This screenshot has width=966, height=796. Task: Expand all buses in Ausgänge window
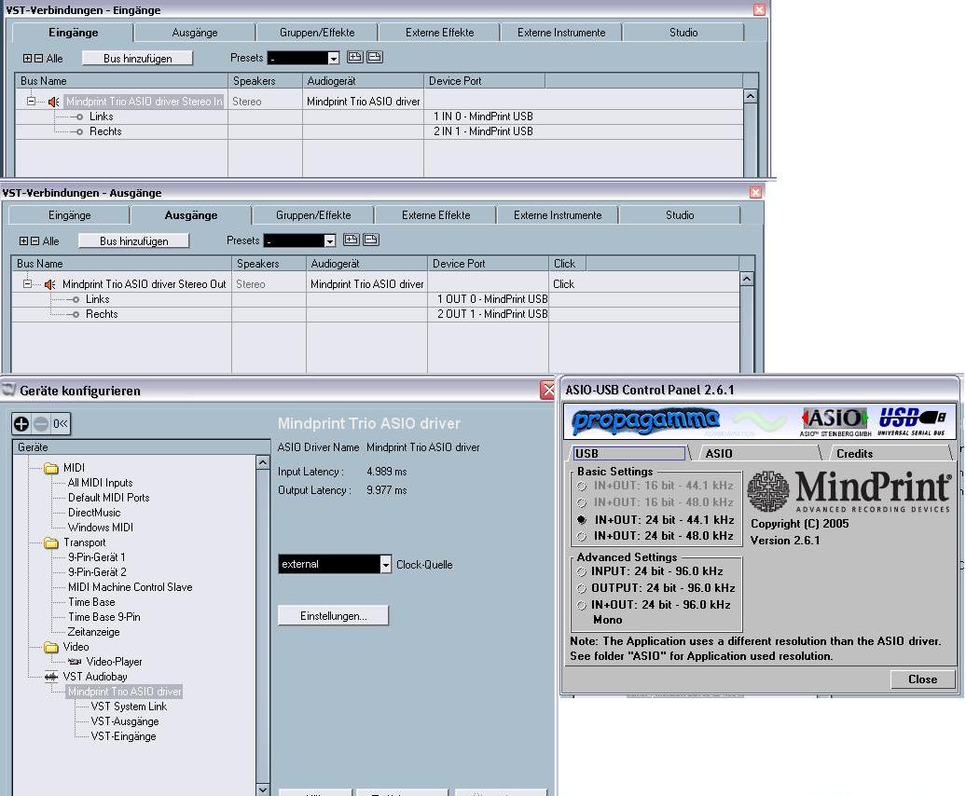pyautogui.click(x=23, y=241)
